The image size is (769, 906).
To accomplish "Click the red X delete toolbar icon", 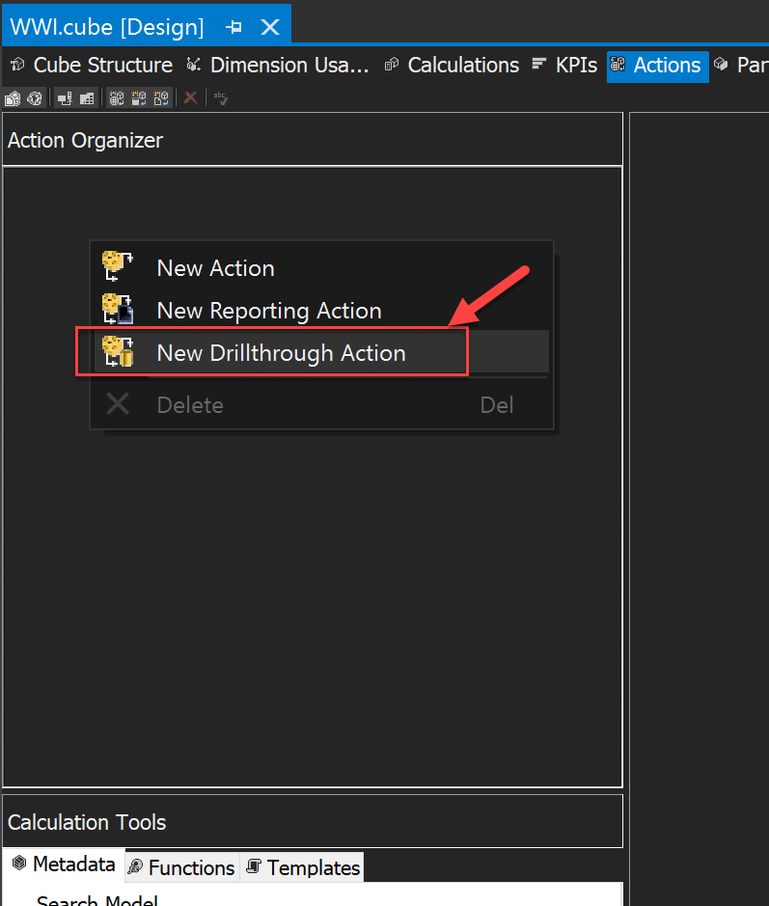I will [x=191, y=97].
